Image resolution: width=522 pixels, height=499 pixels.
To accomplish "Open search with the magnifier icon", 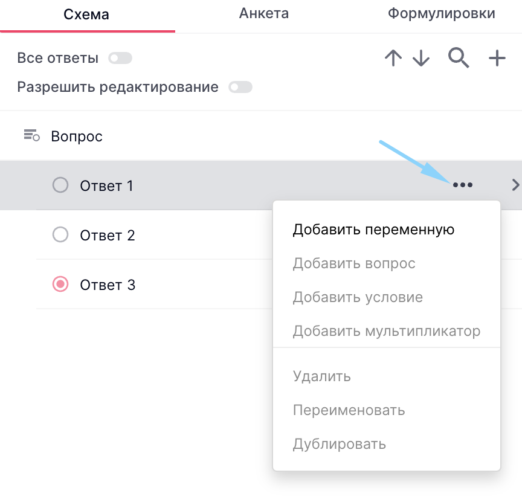I will point(459,58).
